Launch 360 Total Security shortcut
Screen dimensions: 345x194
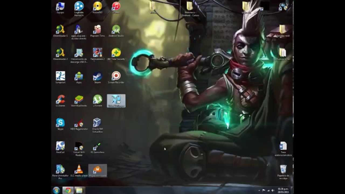pyautogui.click(x=116, y=54)
